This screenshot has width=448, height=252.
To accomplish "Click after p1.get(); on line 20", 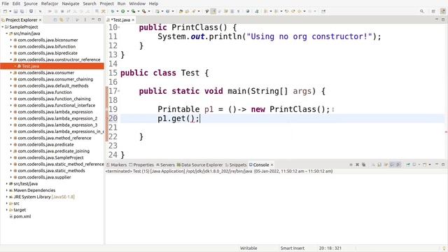I will point(200,118).
